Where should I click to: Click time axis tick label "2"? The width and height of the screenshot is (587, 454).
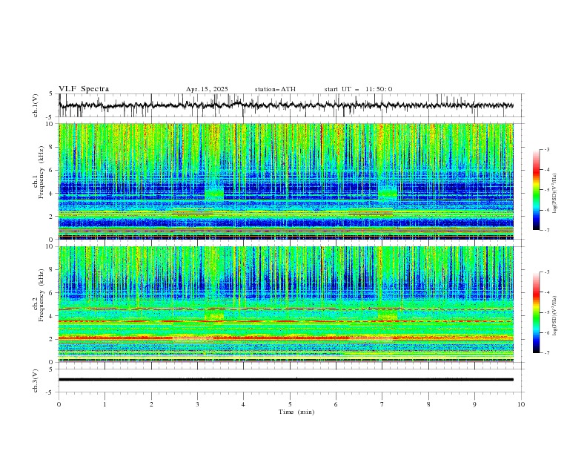pyautogui.click(x=151, y=404)
